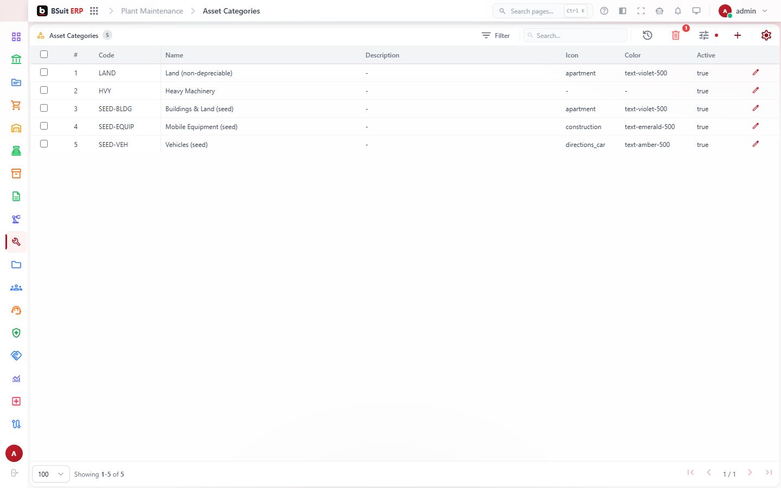Open the app launcher grid next to BSuit ERP
This screenshot has width=781, height=488.
click(94, 11)
